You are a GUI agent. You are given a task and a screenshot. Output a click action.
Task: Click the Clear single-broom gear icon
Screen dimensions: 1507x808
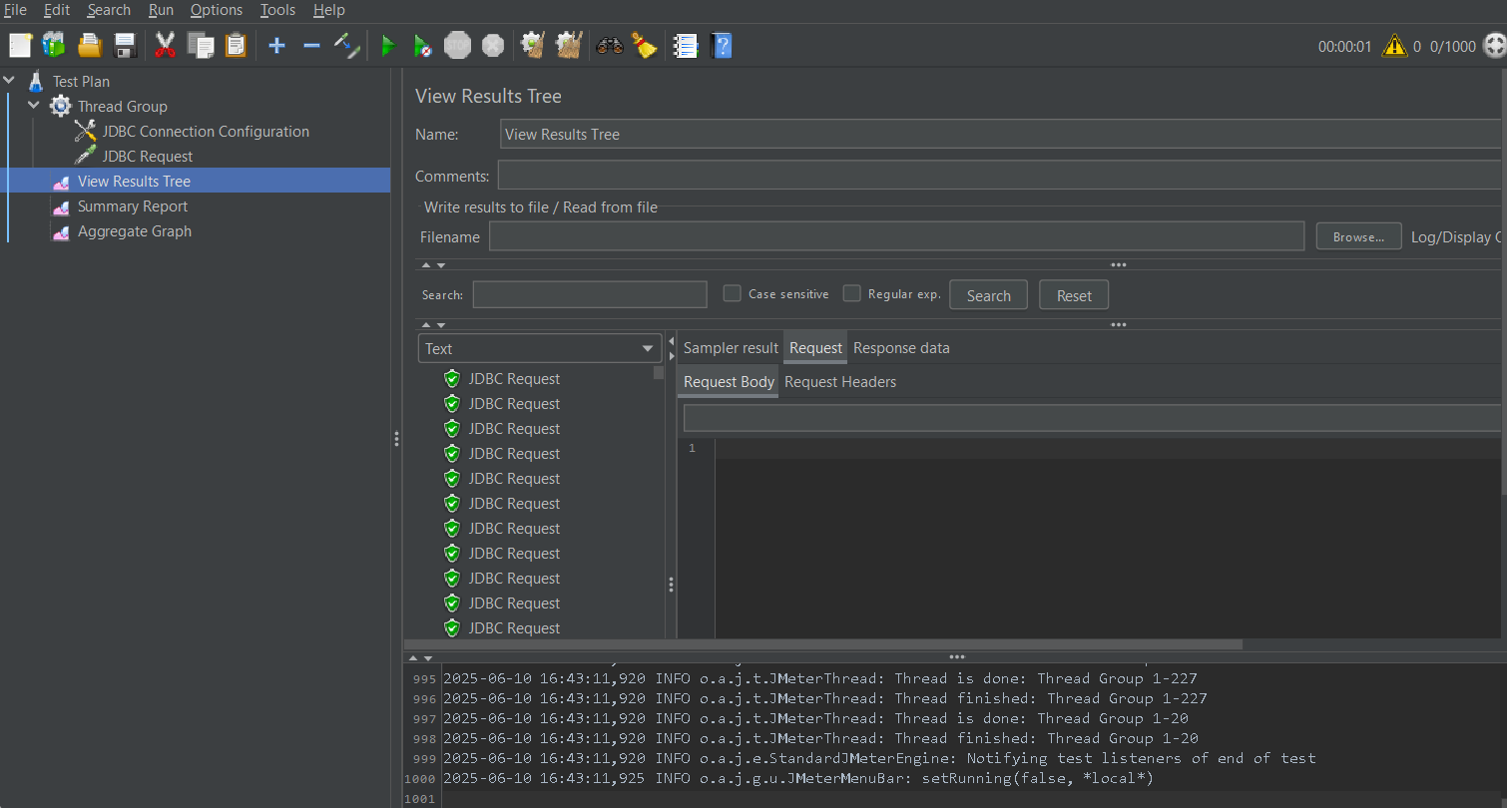(533, 45)
